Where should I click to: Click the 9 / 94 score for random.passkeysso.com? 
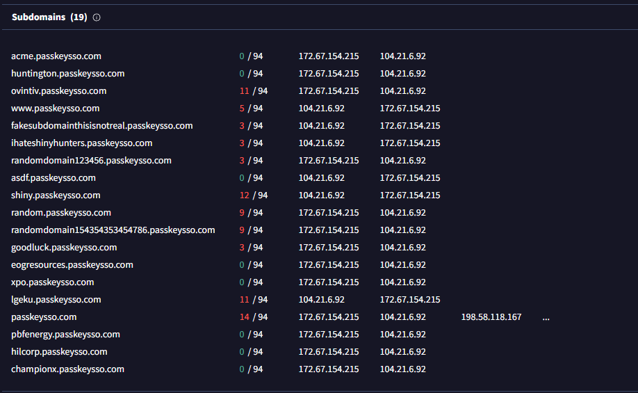pyautogui.click(x=251, y=213)
